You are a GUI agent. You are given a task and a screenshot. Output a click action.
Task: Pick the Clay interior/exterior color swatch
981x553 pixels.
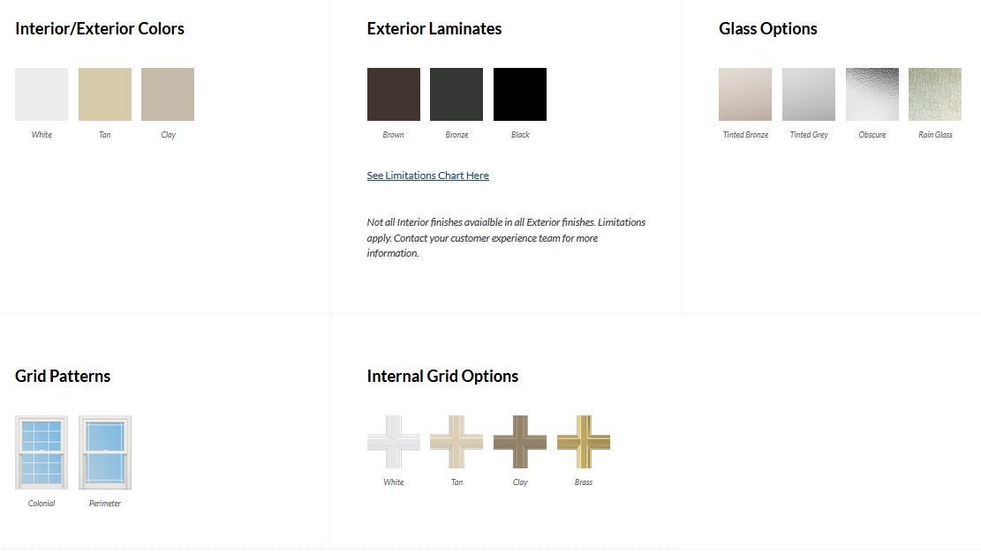(168, 94)
